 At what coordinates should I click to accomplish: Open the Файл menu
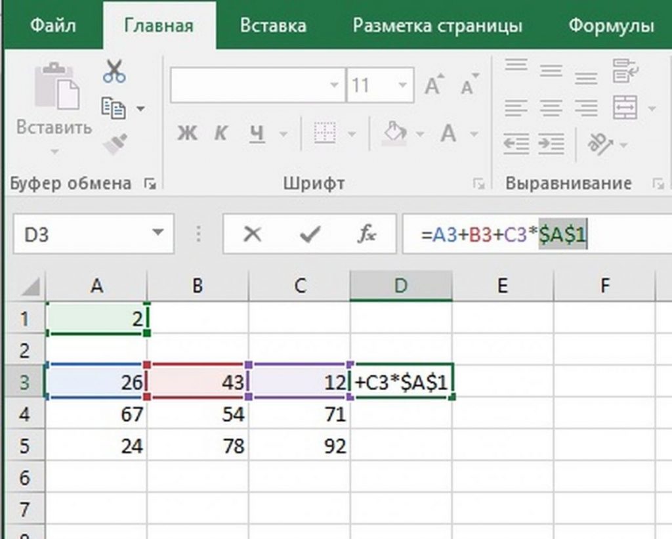(x=53, y=26)
